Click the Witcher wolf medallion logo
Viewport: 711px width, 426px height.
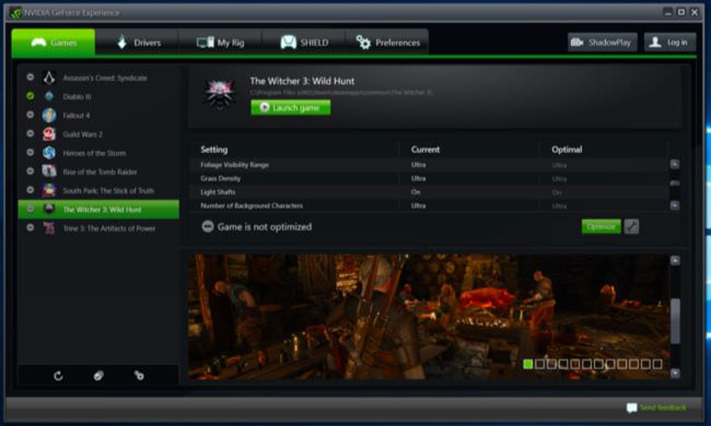click(x=220, y=93)
